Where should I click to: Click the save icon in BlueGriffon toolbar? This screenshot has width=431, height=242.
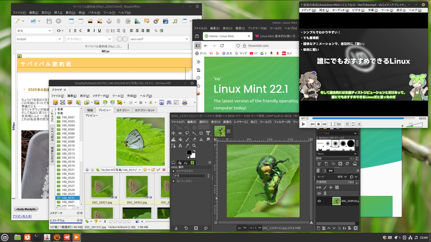tap(49, 21)
